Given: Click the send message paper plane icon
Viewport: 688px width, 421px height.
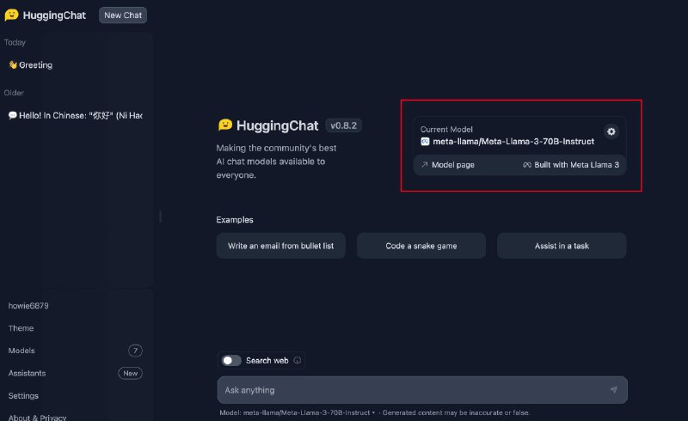Looking at the screenshot, I should 613,390.
